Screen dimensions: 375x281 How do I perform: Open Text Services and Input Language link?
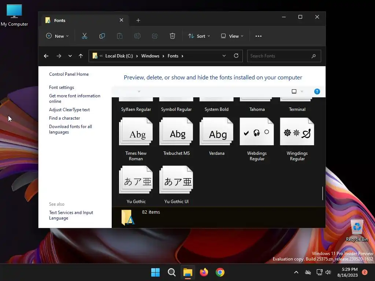[71, 215]
